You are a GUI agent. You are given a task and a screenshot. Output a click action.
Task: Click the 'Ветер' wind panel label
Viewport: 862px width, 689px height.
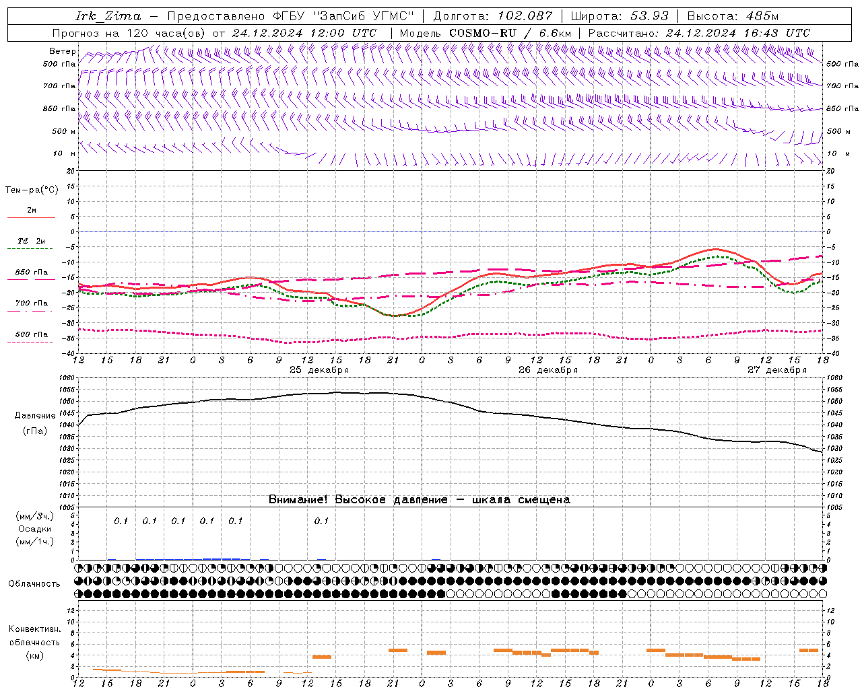[x=62, y=51]
